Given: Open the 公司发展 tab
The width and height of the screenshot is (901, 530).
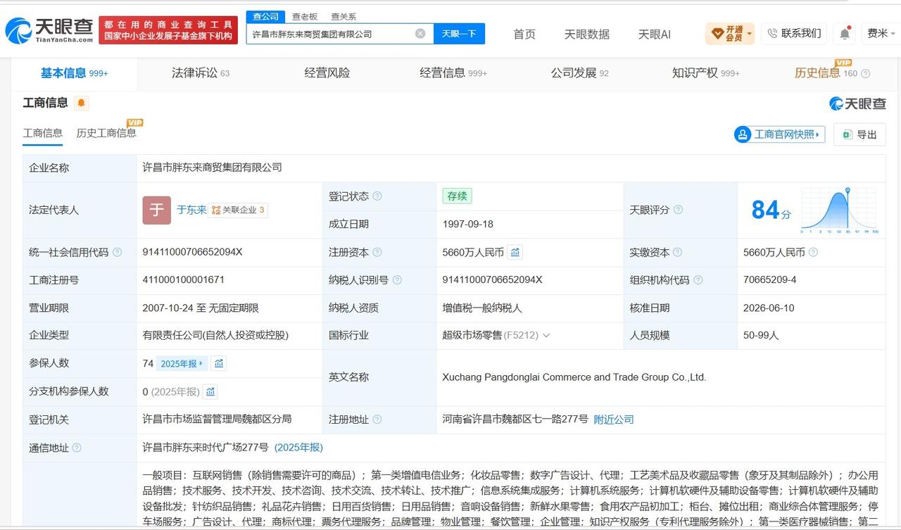Looking at the screenshot, I should point(579,73).
